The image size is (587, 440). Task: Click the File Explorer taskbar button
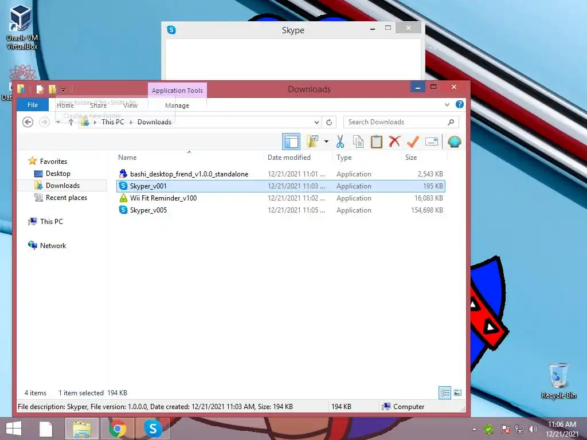click(x=82, y=429)
